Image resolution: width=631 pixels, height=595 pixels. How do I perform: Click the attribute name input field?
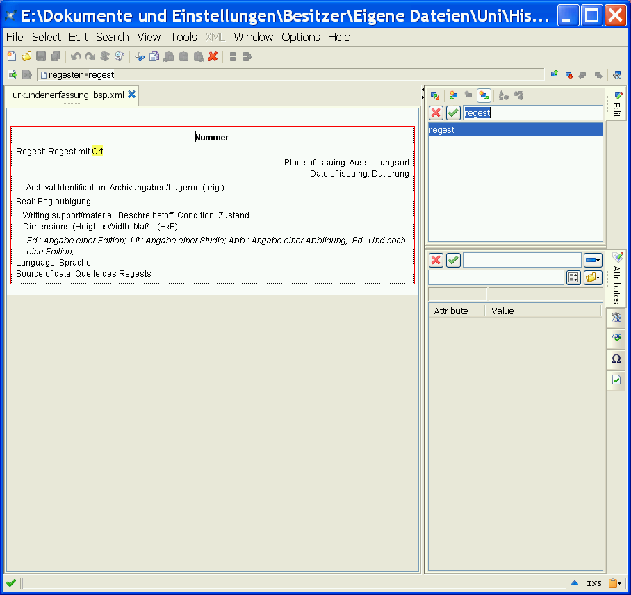(522, 261)
